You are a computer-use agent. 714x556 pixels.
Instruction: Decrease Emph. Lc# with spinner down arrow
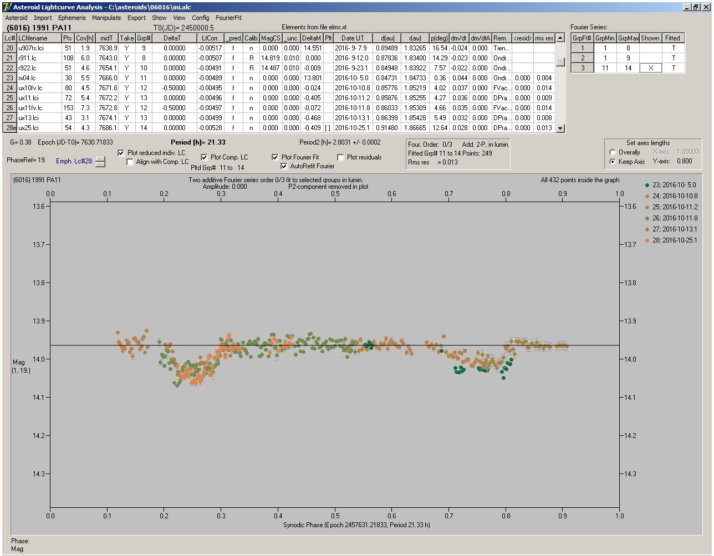point(100,164)
